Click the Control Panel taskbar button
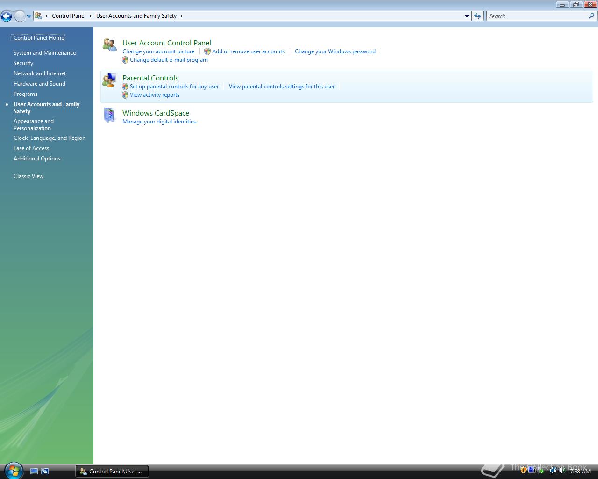 [112, 471]
